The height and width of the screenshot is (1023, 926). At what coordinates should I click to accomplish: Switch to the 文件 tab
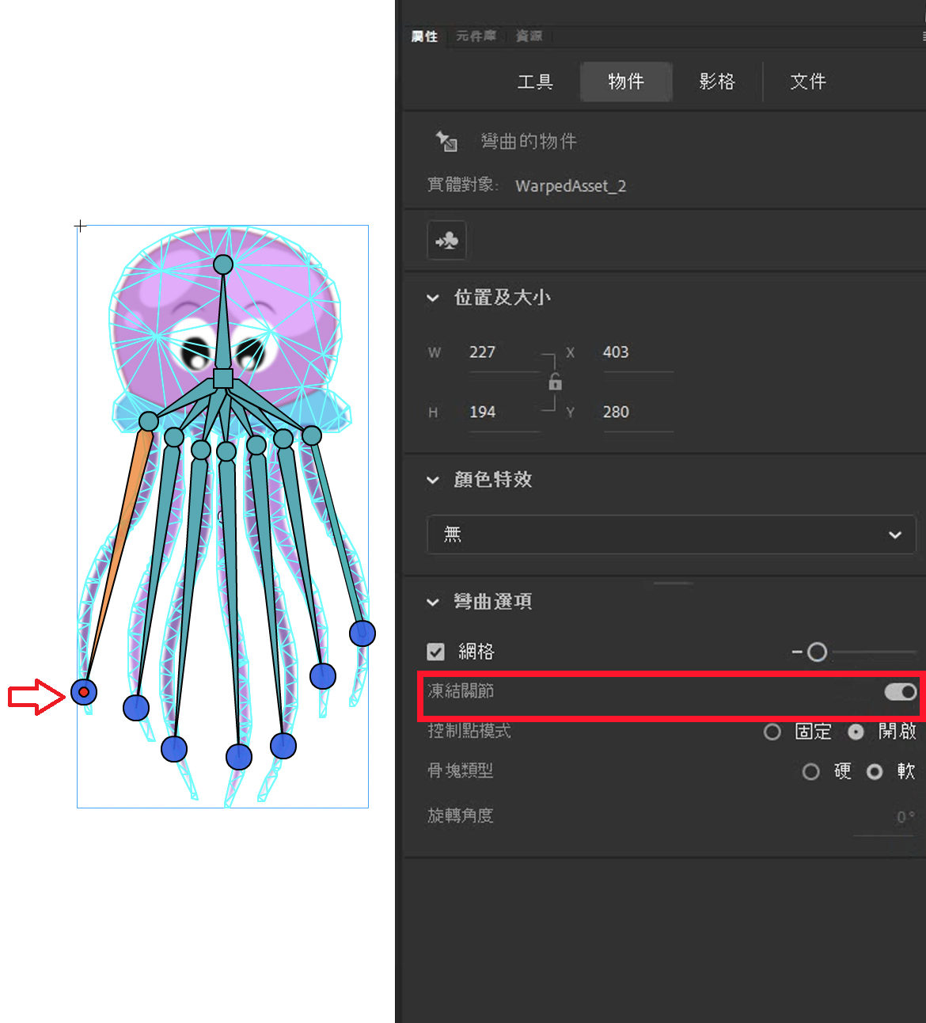(808, 82)
